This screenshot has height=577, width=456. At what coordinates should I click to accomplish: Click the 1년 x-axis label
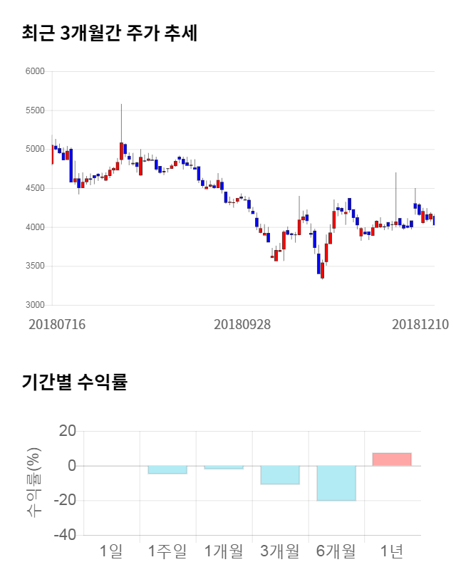392,551
